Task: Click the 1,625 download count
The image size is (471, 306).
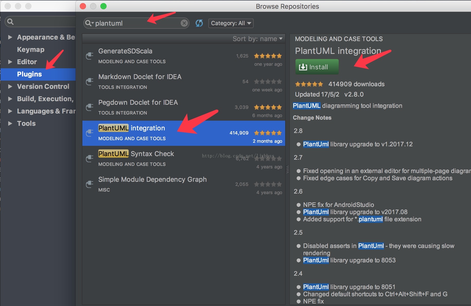Action: click(242, 56)
